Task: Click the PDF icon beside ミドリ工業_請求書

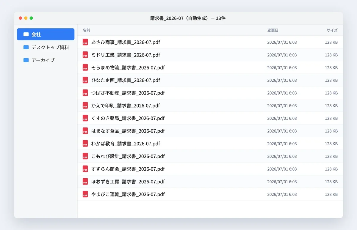Action: click(x=85, y=55)
